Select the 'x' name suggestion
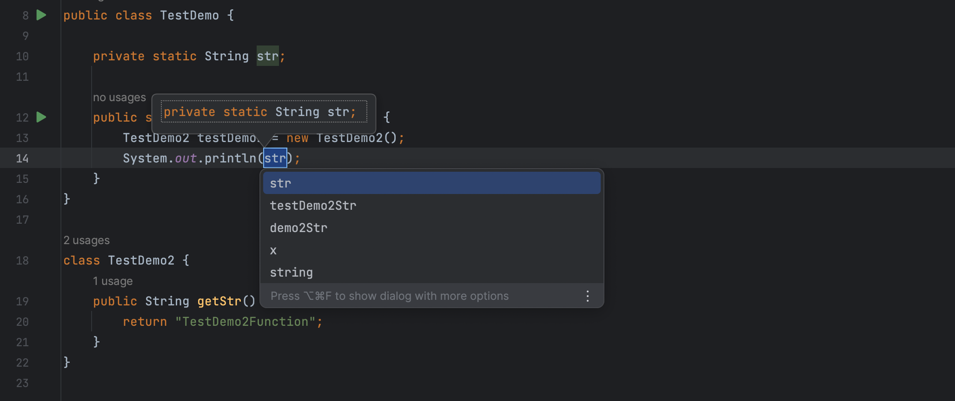The height and width of the screenshot is (401, 955). click(x=273, y=251)
